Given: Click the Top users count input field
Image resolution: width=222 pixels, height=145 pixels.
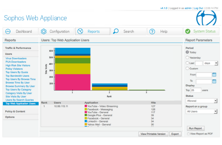Looking at the screenshot, I should (x=196, y=90).
